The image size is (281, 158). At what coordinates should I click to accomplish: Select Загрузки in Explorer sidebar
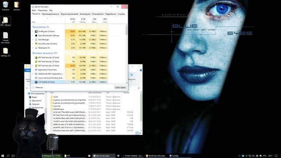[34, 104]
